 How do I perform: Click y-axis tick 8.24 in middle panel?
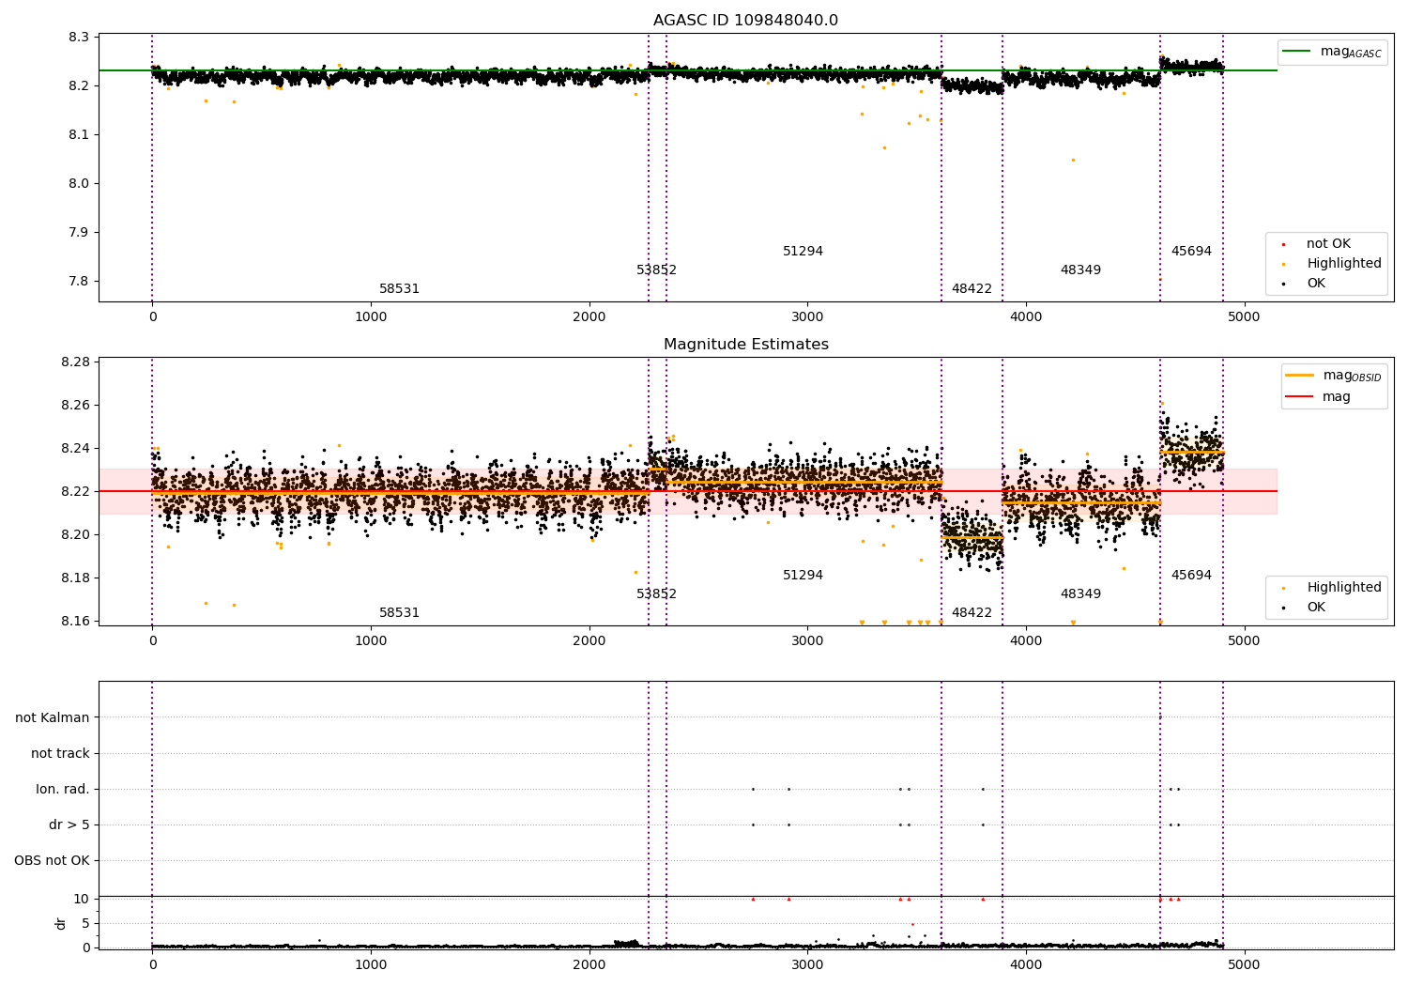click(75, 449)
